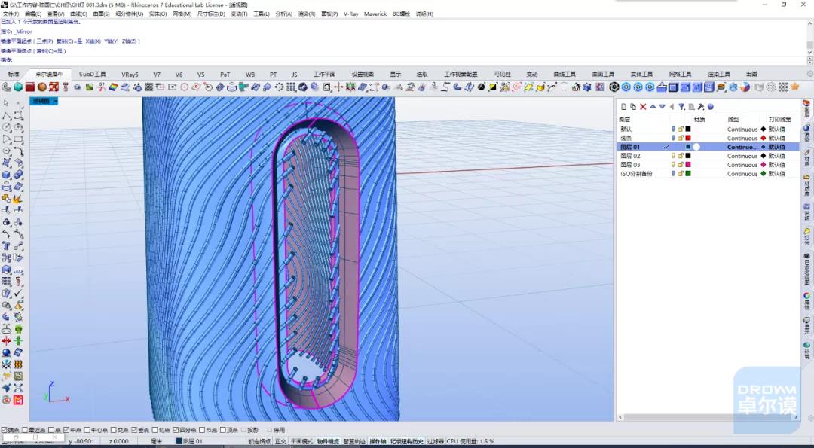
Task: Click the gear icon at toolbar tabs end
Action: coord(808,74)
